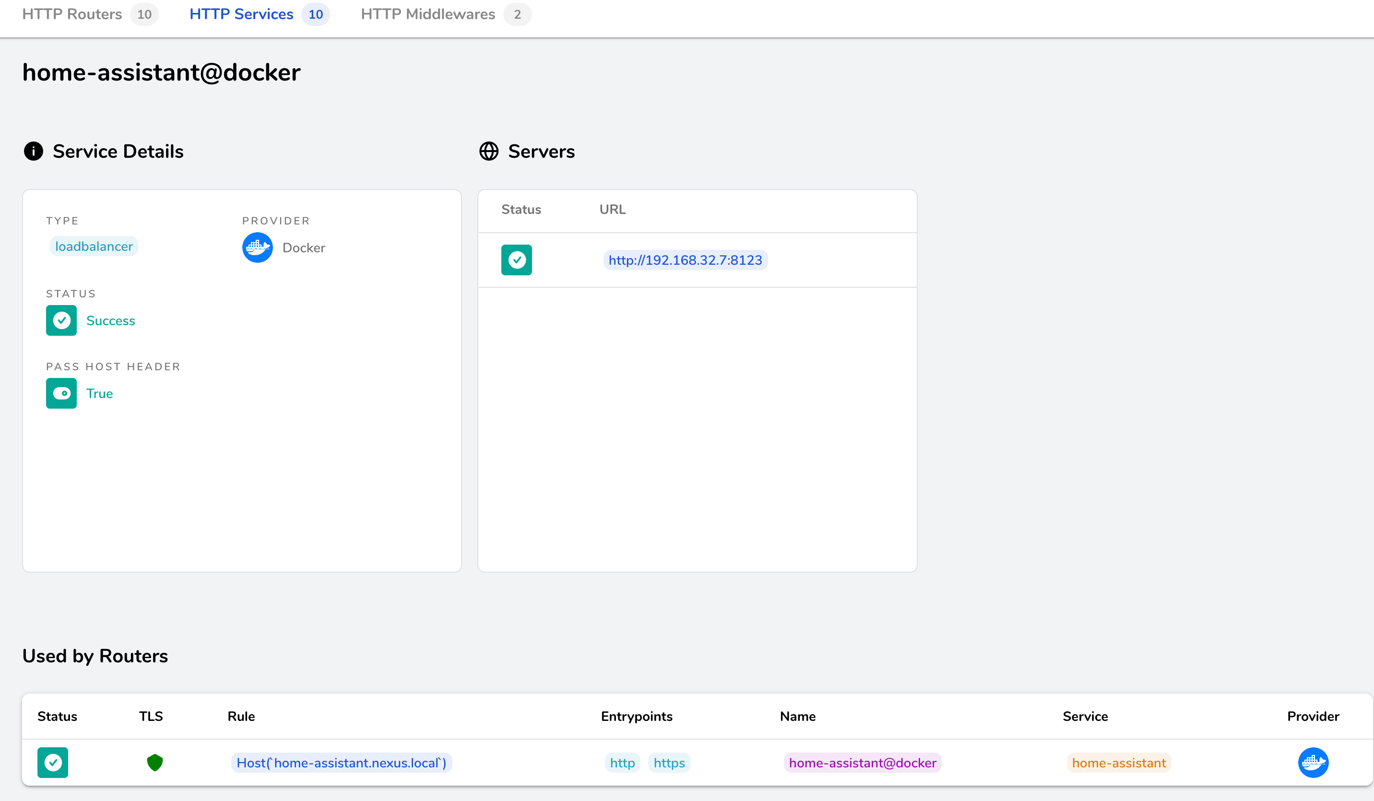
Task: Click the URL column header
Action: pyautogui.click(x=613, y=210)
